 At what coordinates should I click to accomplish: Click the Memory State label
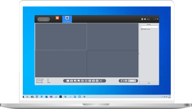tap(39, 83)
